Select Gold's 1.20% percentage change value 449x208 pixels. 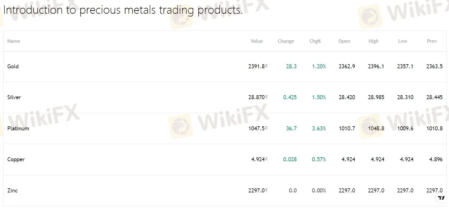[x=319, y=66]
